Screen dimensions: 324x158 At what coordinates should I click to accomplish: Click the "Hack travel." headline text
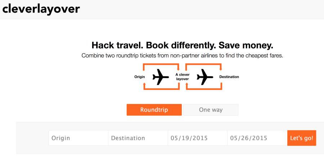pyautogui.click(x=115, y=45)
